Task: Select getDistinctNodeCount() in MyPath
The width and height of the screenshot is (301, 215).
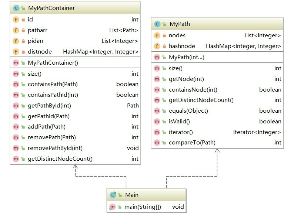Action: click(201, 100)
